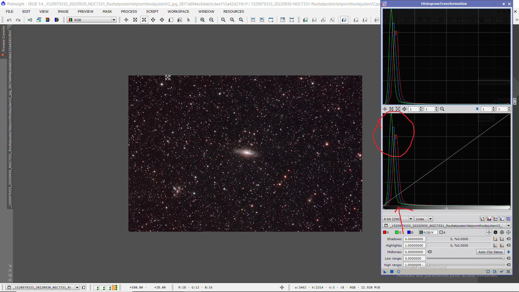519x292 pixels.
Task: Click the reset shadows clipping icon
Action: pyautogui.click(x=508, y=239)
